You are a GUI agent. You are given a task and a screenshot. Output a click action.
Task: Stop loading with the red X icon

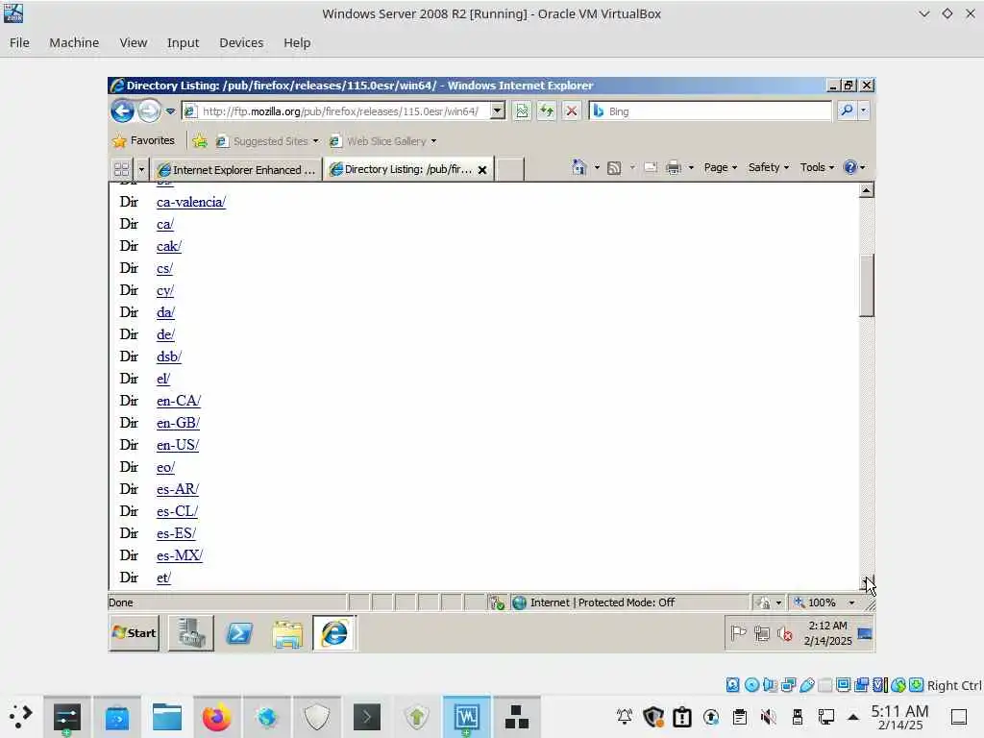pos(571,111)
